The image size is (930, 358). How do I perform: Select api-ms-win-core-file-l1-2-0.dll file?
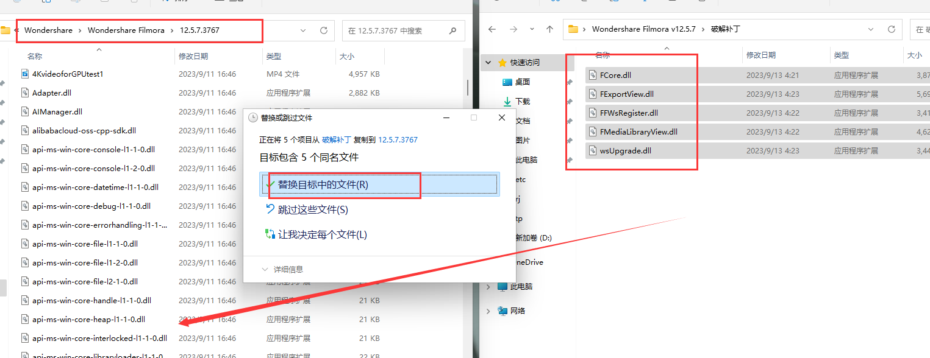click(85, 262)
